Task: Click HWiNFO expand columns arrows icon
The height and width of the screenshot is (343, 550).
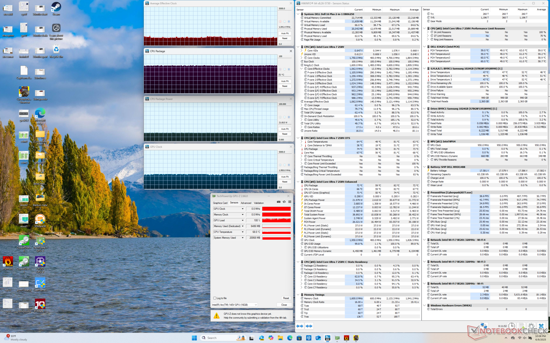Action: click(x=300, y=326)
